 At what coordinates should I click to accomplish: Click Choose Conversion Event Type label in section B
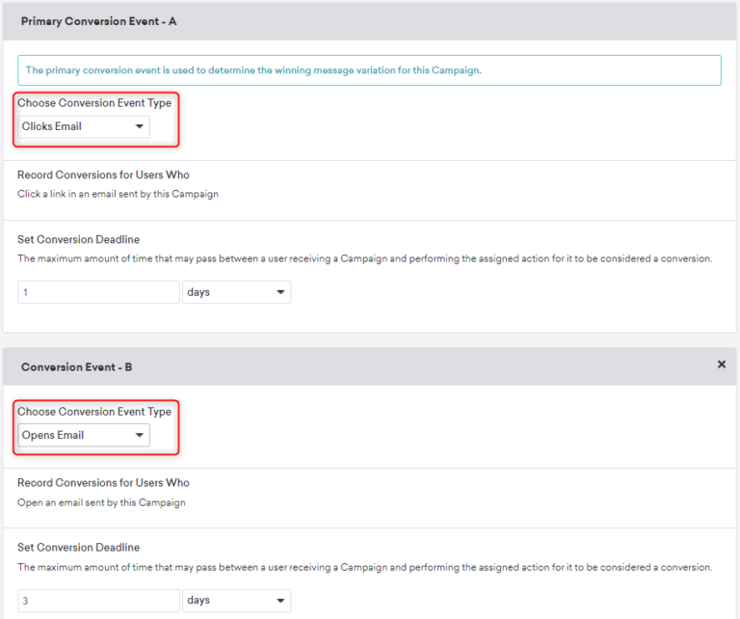(94, 412)
